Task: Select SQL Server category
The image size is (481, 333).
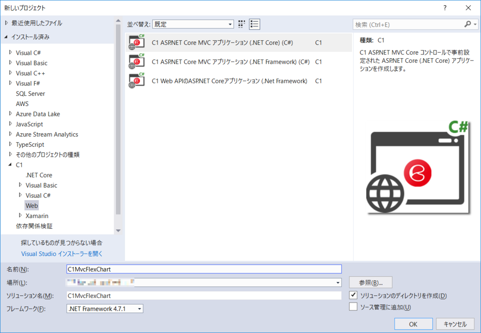Action: (31, 93)
